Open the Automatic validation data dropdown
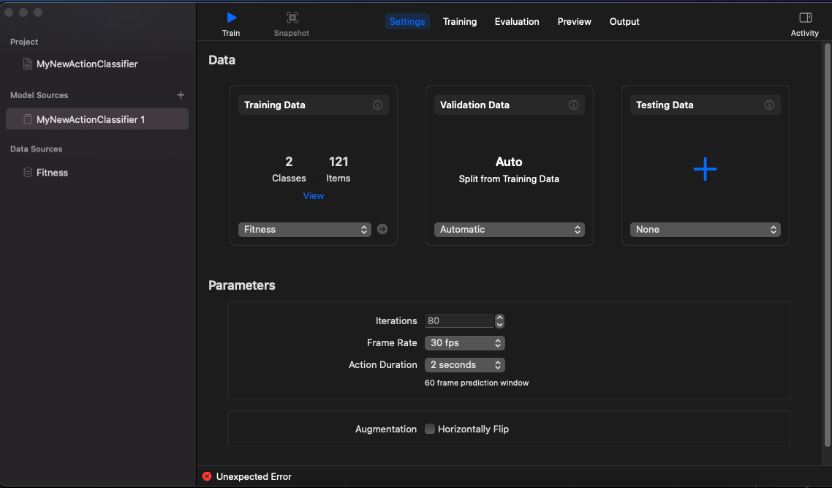 click(x=509, y=230)
